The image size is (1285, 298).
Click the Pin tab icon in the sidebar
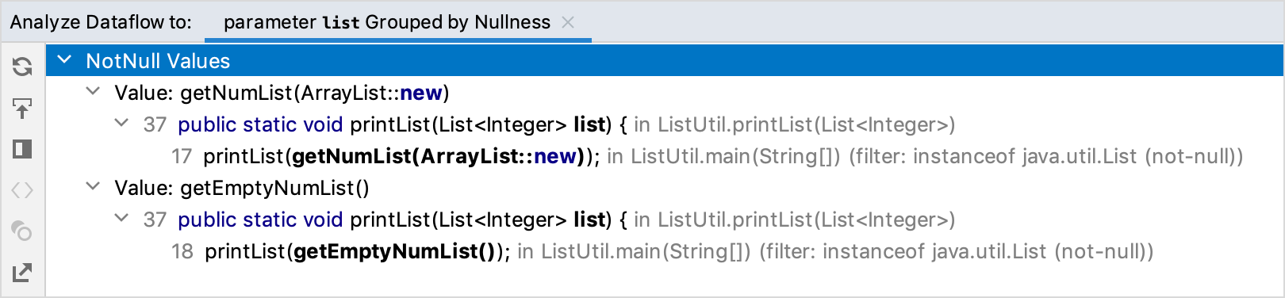[22, 108]
